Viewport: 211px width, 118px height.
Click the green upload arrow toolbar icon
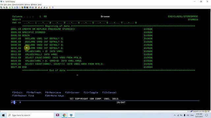(x=10, y=8)
